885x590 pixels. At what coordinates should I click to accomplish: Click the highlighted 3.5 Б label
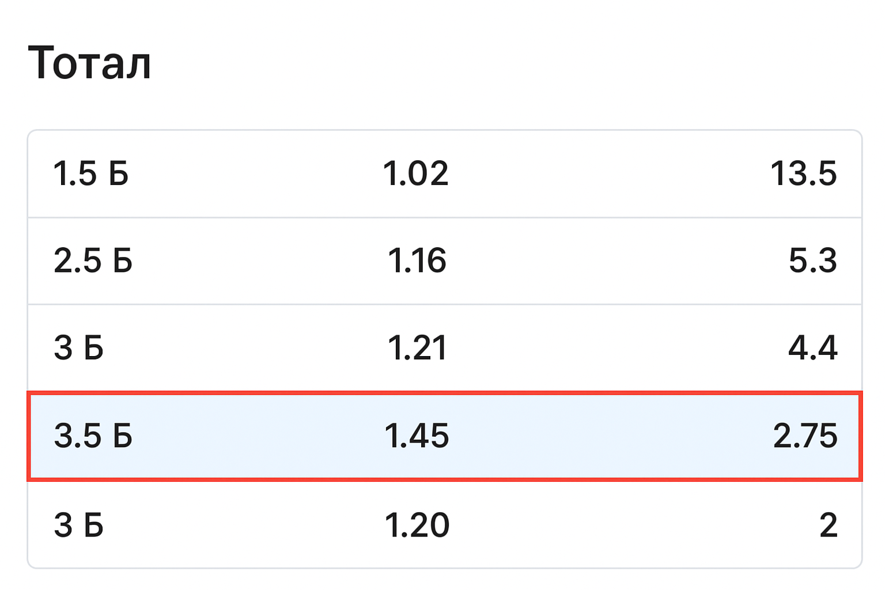tap(93, 436)
